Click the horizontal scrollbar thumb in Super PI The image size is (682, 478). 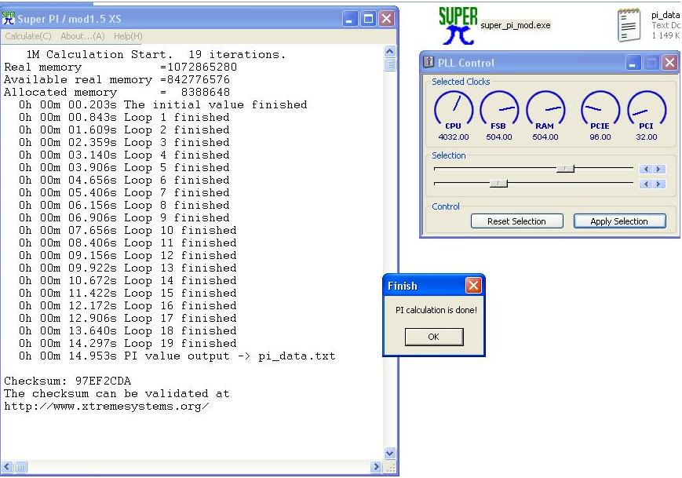coord(21,467)
